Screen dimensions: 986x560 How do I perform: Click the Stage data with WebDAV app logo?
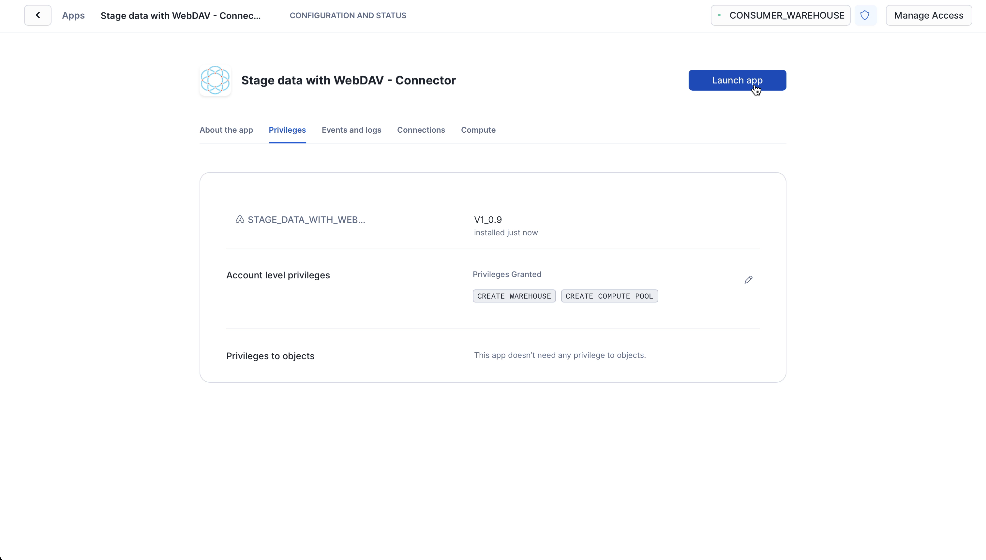pos(214,80)
